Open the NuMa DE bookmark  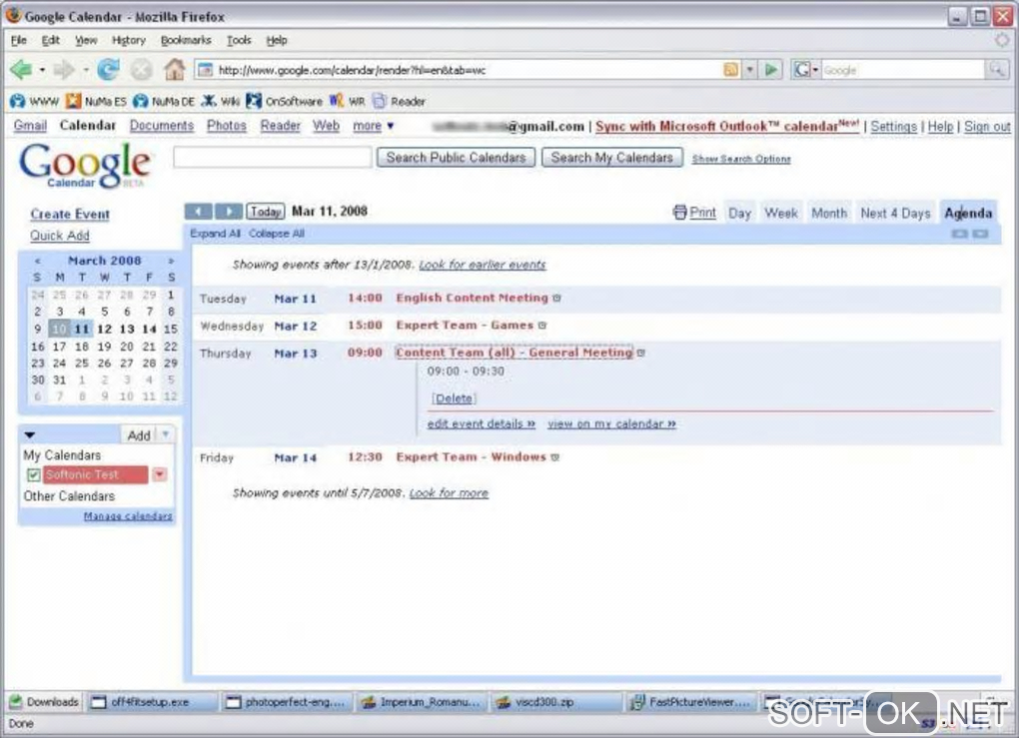tap(163, 101)
